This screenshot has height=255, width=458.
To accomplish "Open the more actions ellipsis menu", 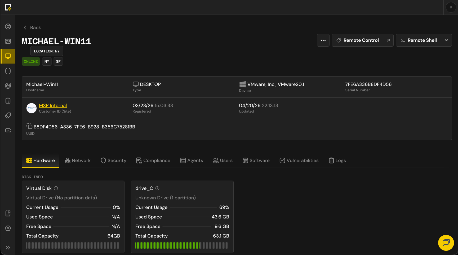I will [323, 40].
